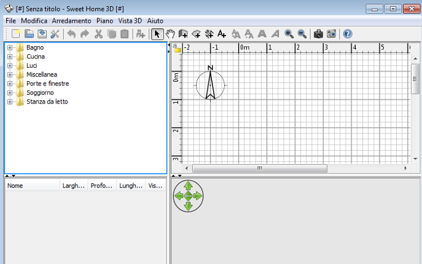
Task: Click the Zoom out magnifier icon
Action: 302,34
